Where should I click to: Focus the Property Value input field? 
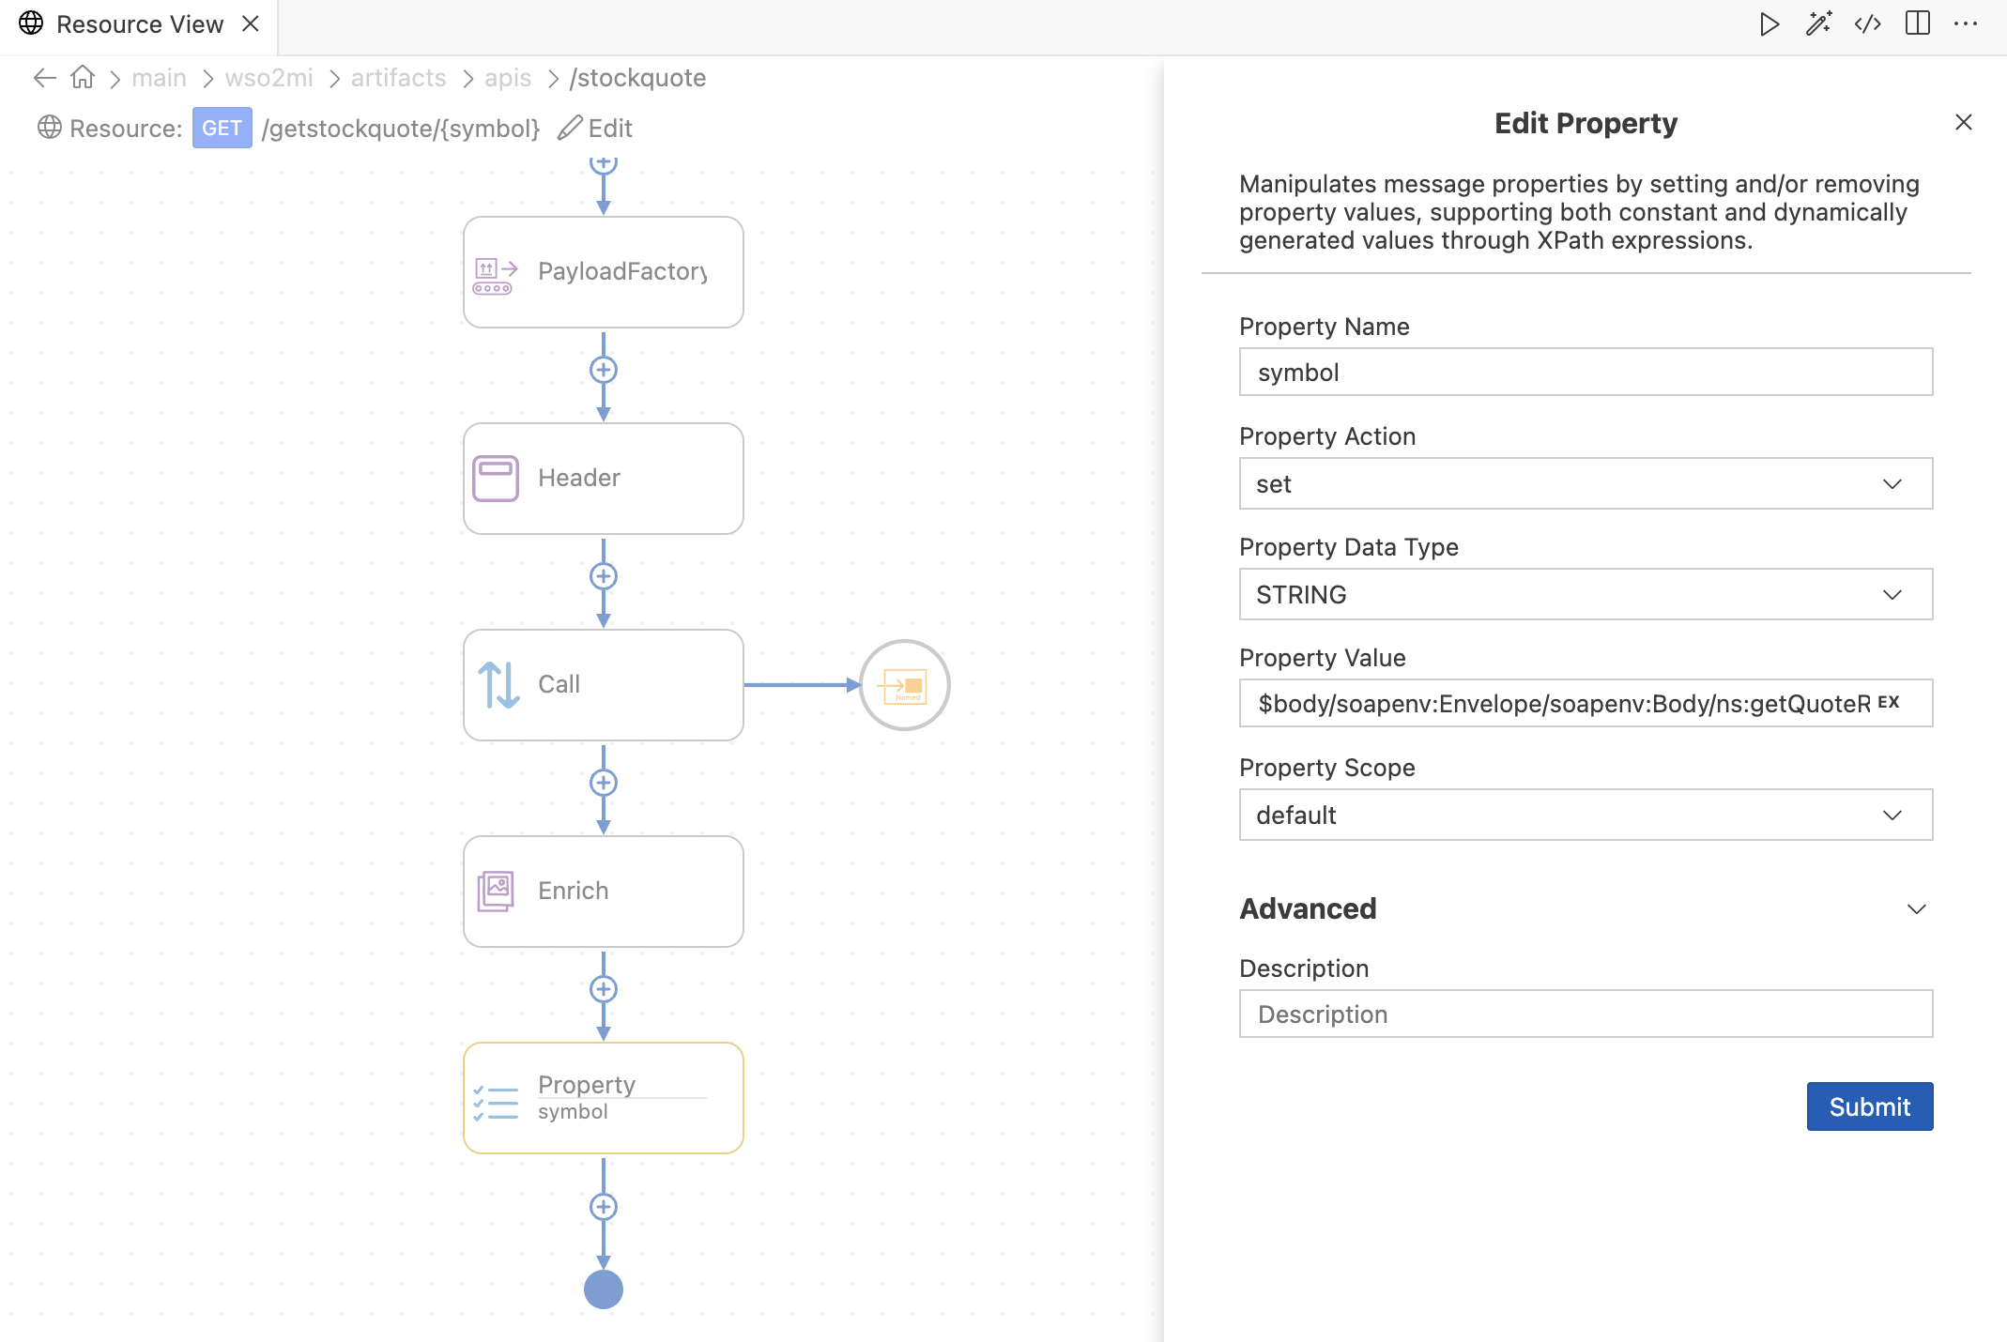[1586, 703]
